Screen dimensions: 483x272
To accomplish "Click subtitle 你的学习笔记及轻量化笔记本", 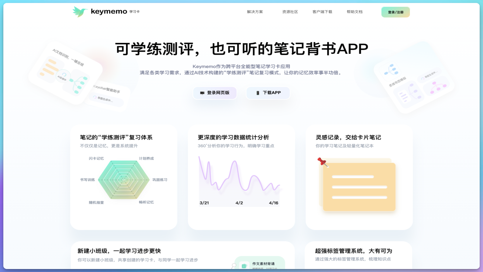I will tap(344, 146).
